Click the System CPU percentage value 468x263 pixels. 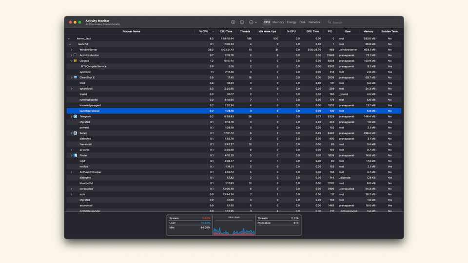click(x=206, y=218)
